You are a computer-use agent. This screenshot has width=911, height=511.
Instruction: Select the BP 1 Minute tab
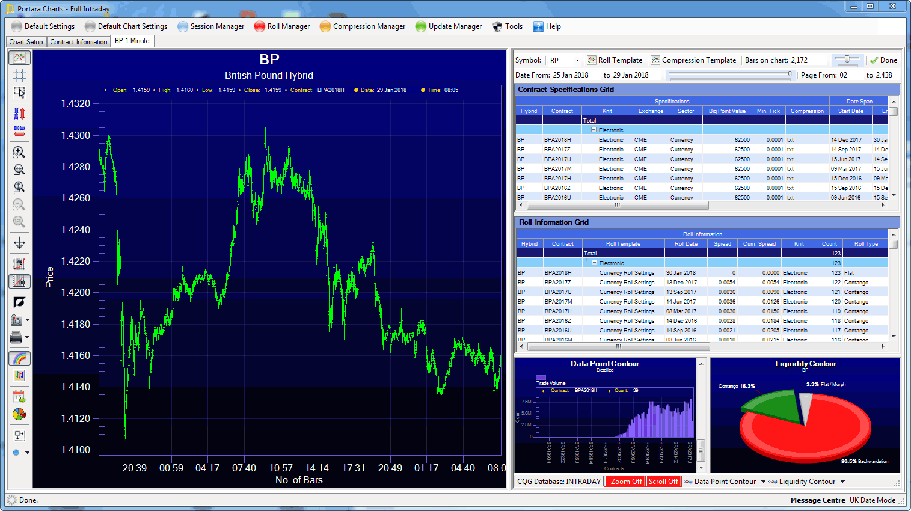coord(132,41)
